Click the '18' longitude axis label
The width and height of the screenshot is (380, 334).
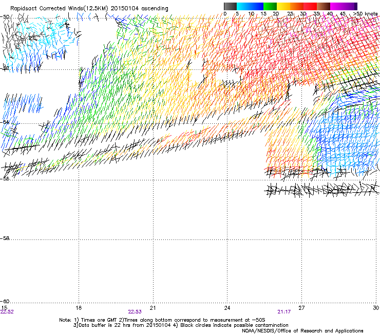[78, 308]
